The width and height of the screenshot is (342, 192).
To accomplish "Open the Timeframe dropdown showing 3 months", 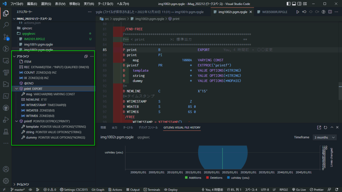I will (325, 137).
